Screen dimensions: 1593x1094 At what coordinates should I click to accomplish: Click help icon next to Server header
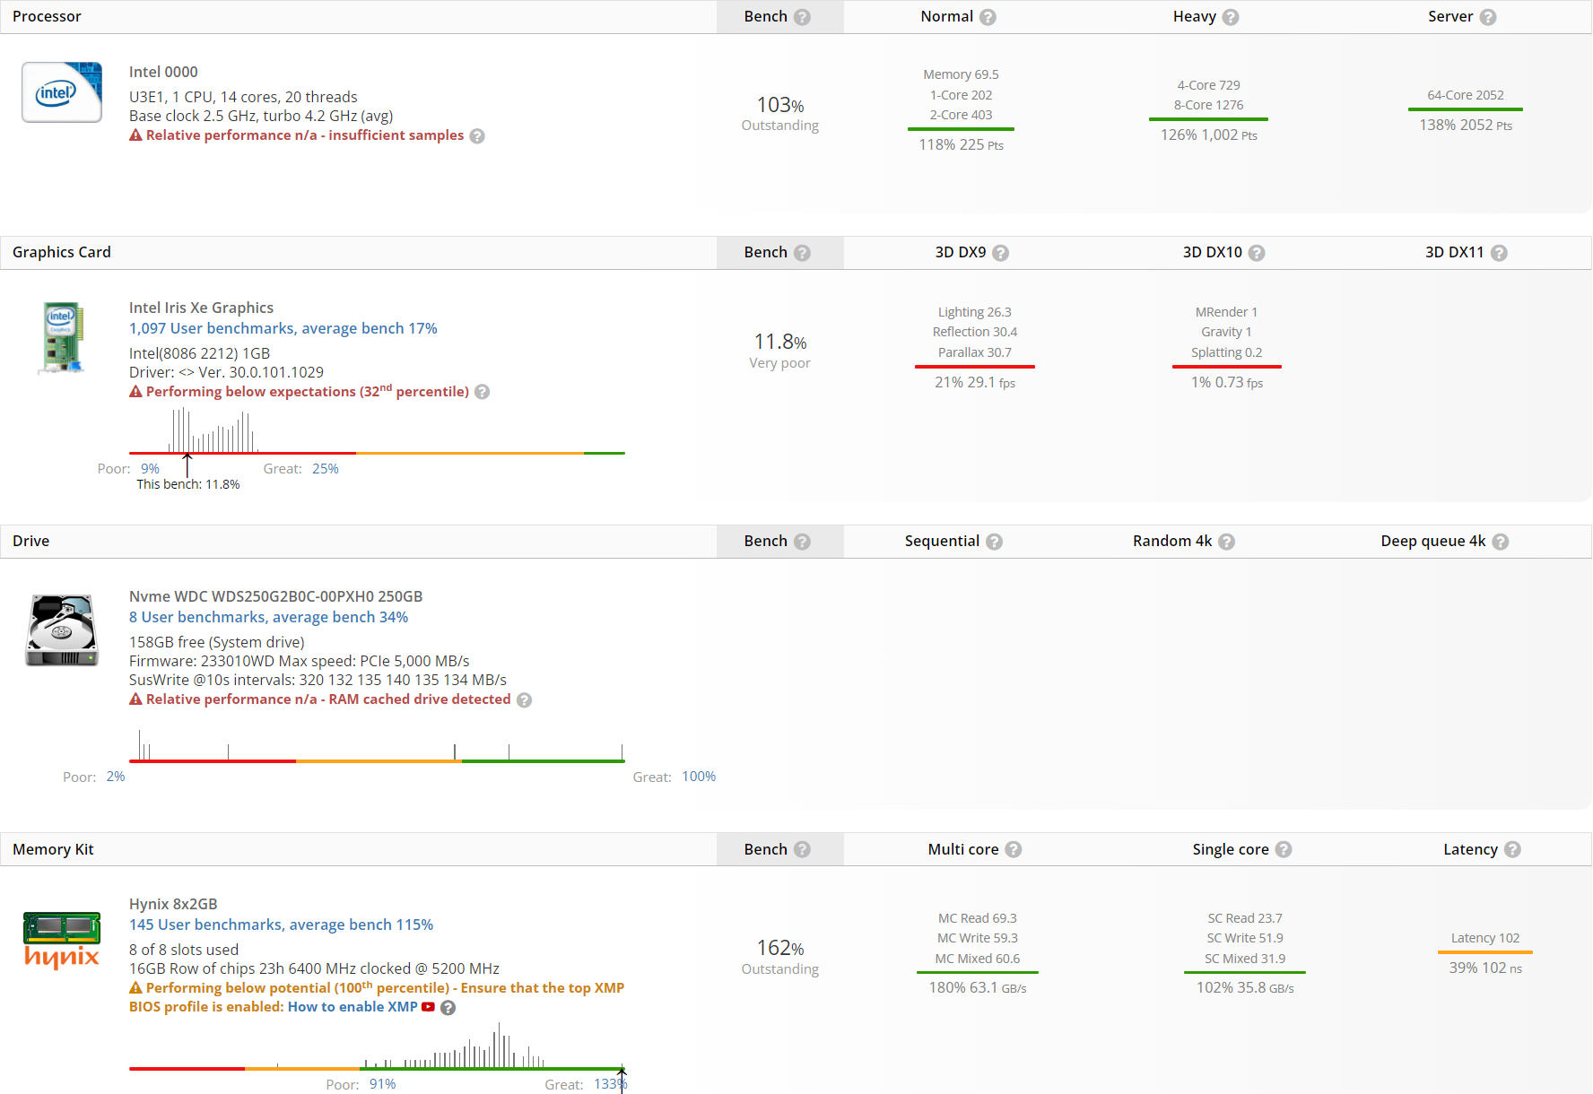[1488, 17]
